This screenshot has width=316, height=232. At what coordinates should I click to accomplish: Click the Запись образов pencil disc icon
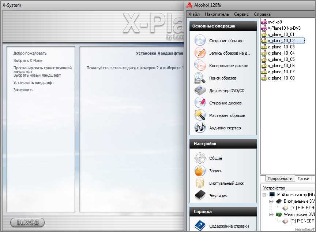coord(200,53)
